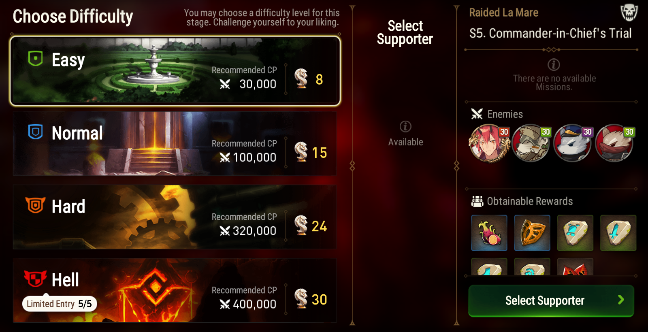The height and width of the screenshot is (332, 648).
Task: Pick the Hard difficulty stage
Action: [x=175, y=217]
